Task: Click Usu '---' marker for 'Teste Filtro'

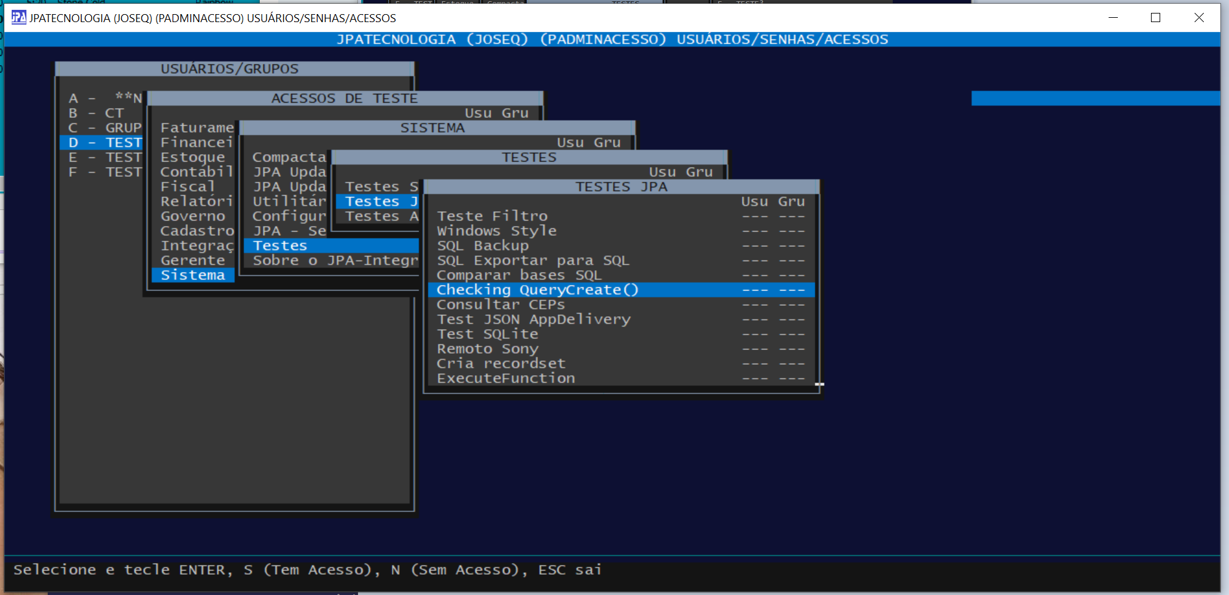Action: coord(755,216)
